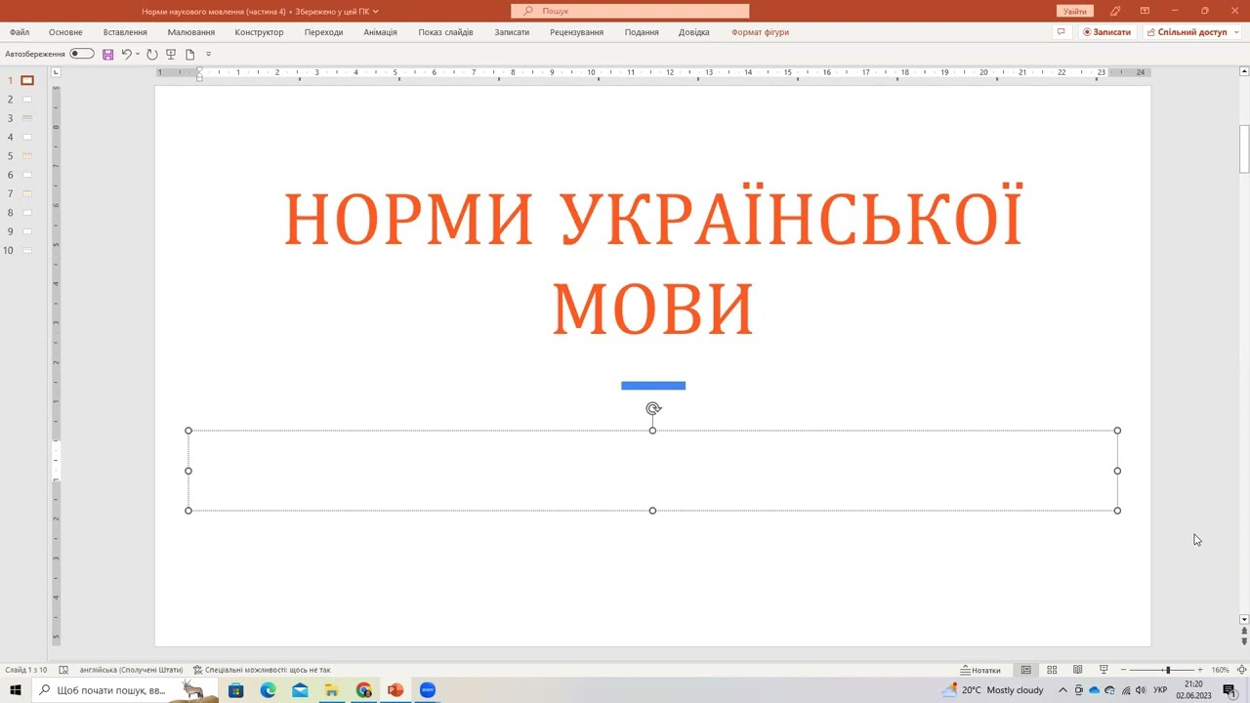Undo the last action

pyautogui.click(x=126, y=55)
